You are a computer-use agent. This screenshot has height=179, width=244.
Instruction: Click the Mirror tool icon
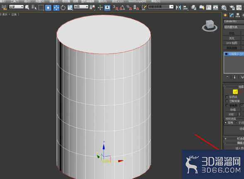click(178, 7)
